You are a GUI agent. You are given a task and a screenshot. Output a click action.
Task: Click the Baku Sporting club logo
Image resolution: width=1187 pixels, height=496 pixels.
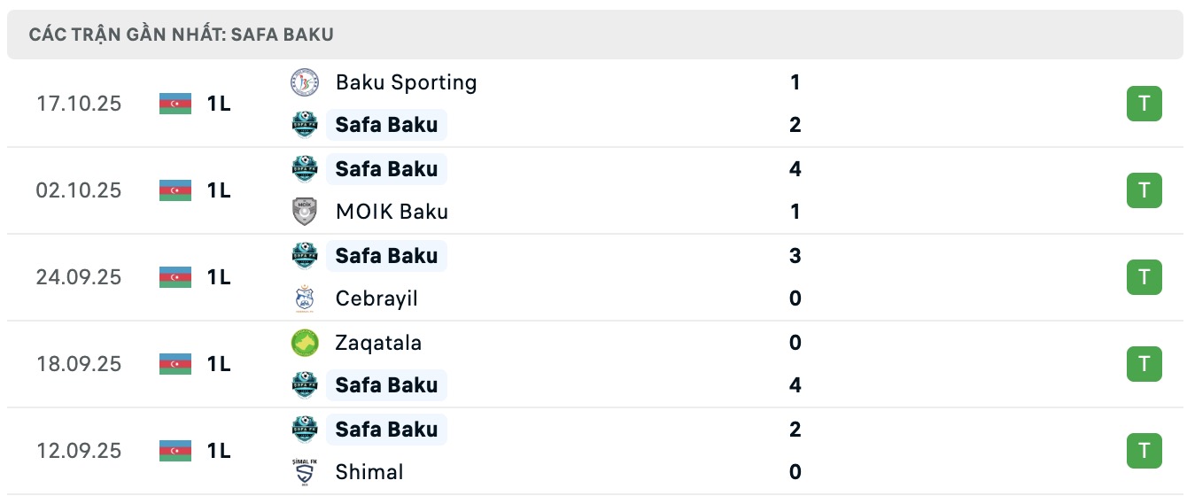coord(305,82)
